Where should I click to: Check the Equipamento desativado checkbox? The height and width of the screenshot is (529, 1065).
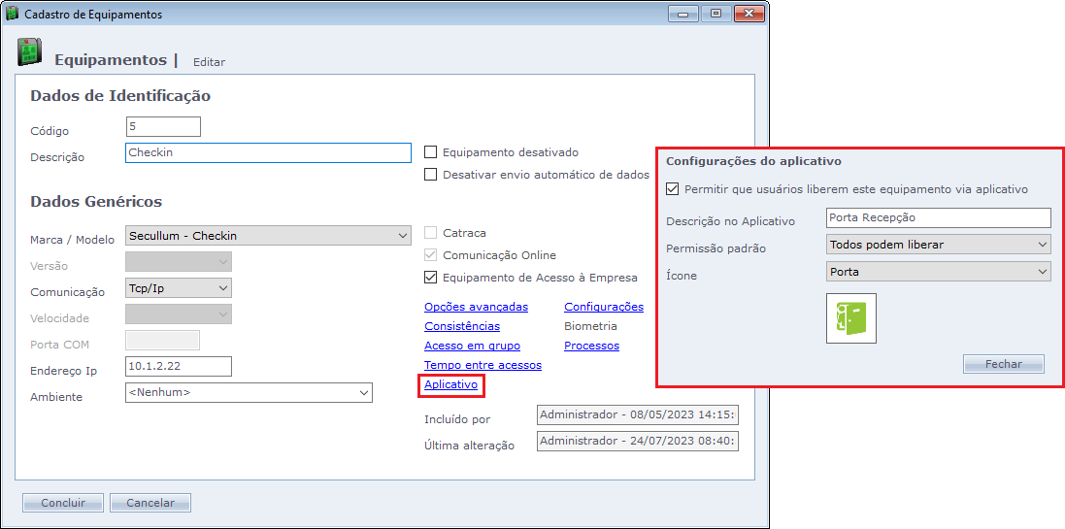[x=432, y=152]
